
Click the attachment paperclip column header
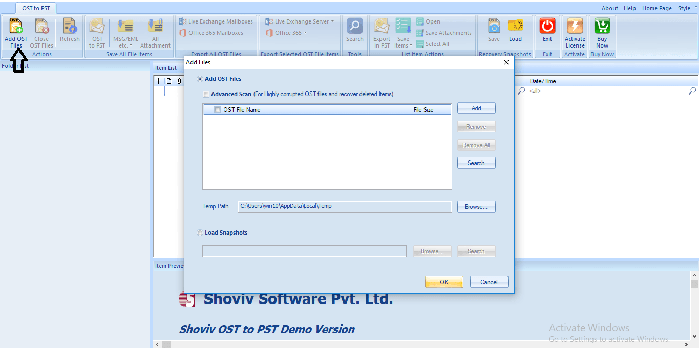(x=179, y=81)
